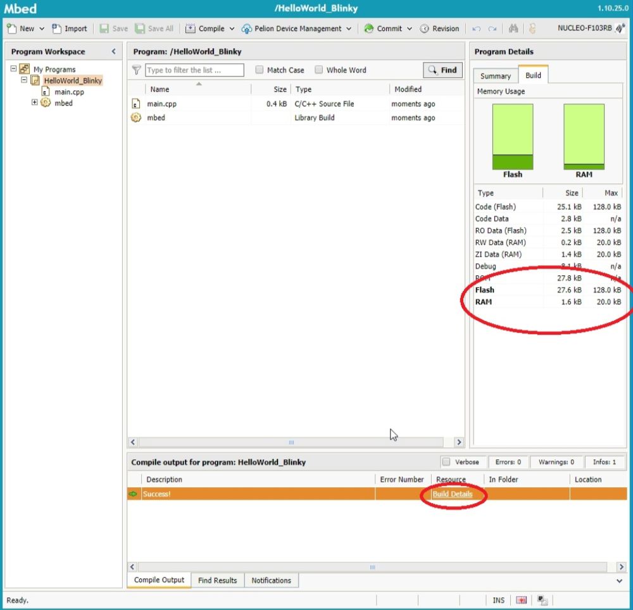The width and height of the screenshot is (633, 610).
Task: Click the Revision clock icon
Action: (x=424, y=28)
